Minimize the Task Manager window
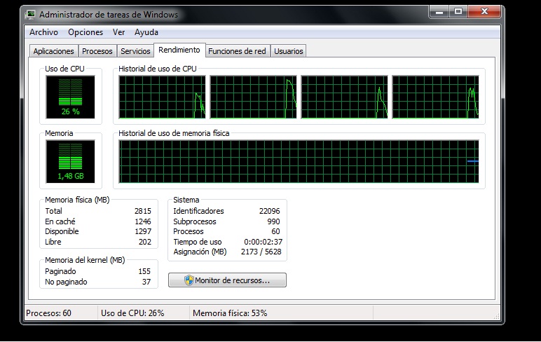Screen dimensions: 541x342 click(x=439, y=11)
